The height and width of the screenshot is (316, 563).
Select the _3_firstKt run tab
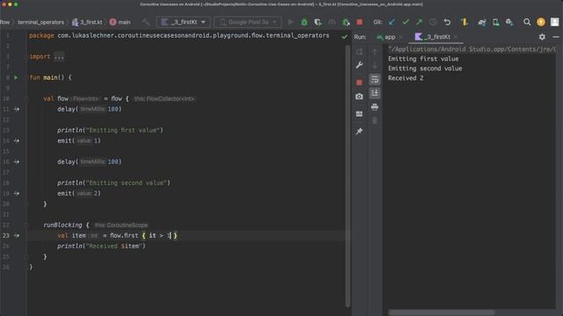tap(433, 37)
